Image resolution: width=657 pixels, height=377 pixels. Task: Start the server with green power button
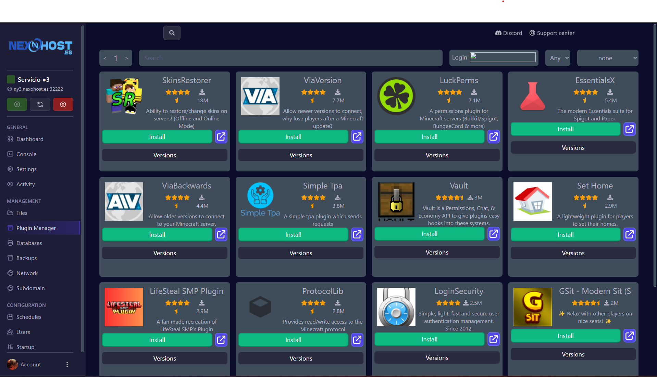pyautogui.click(x=17, y=104)
